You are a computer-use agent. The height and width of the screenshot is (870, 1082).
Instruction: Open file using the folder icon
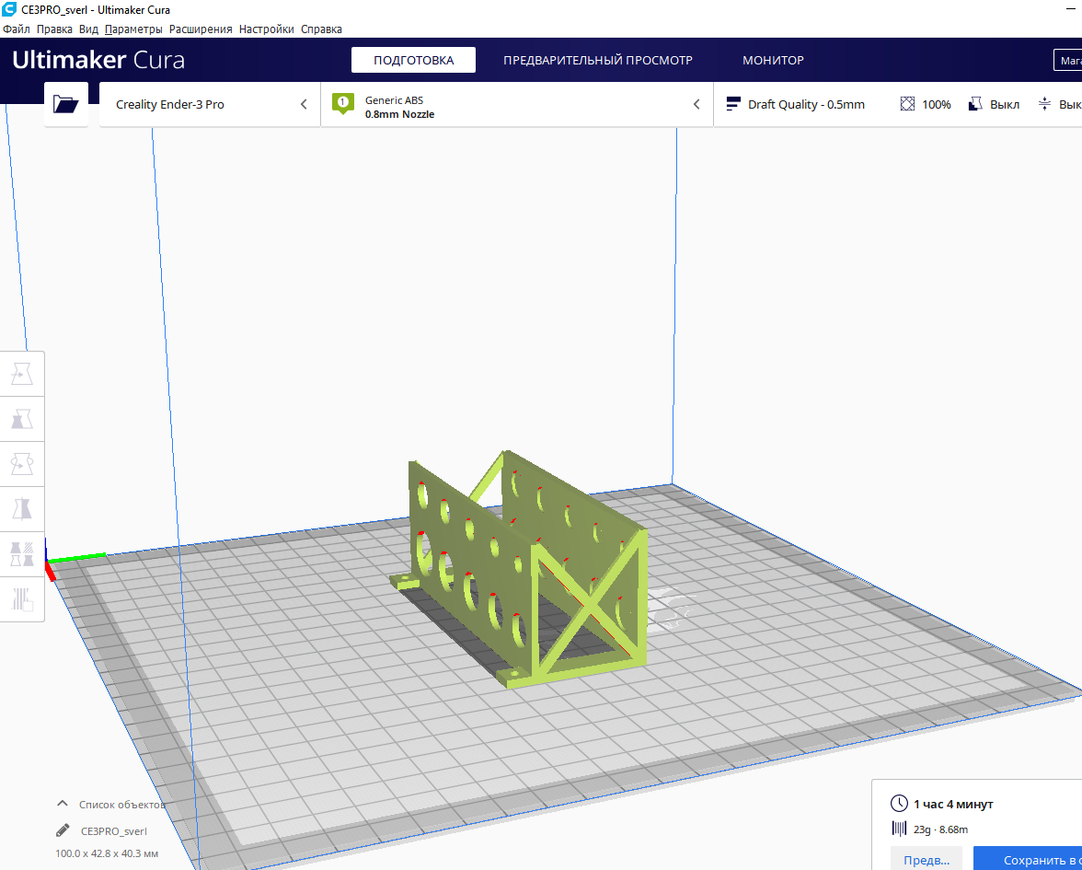click(x=66, y=104)
